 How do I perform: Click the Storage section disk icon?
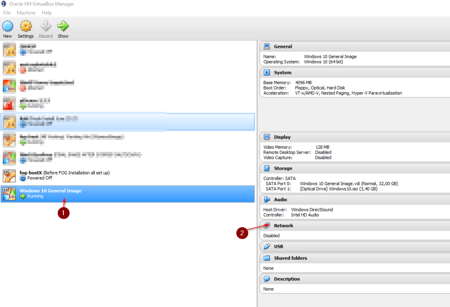(x=267, y=168)
